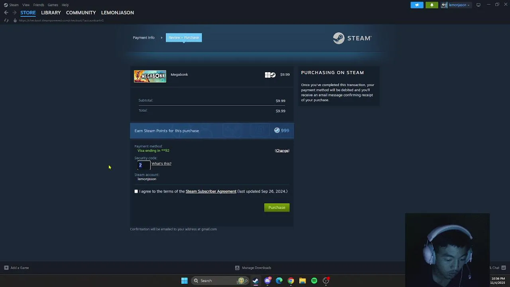Open the Games menu
Image resolution: width=510 pixels, height=287 pixels.
53,5
